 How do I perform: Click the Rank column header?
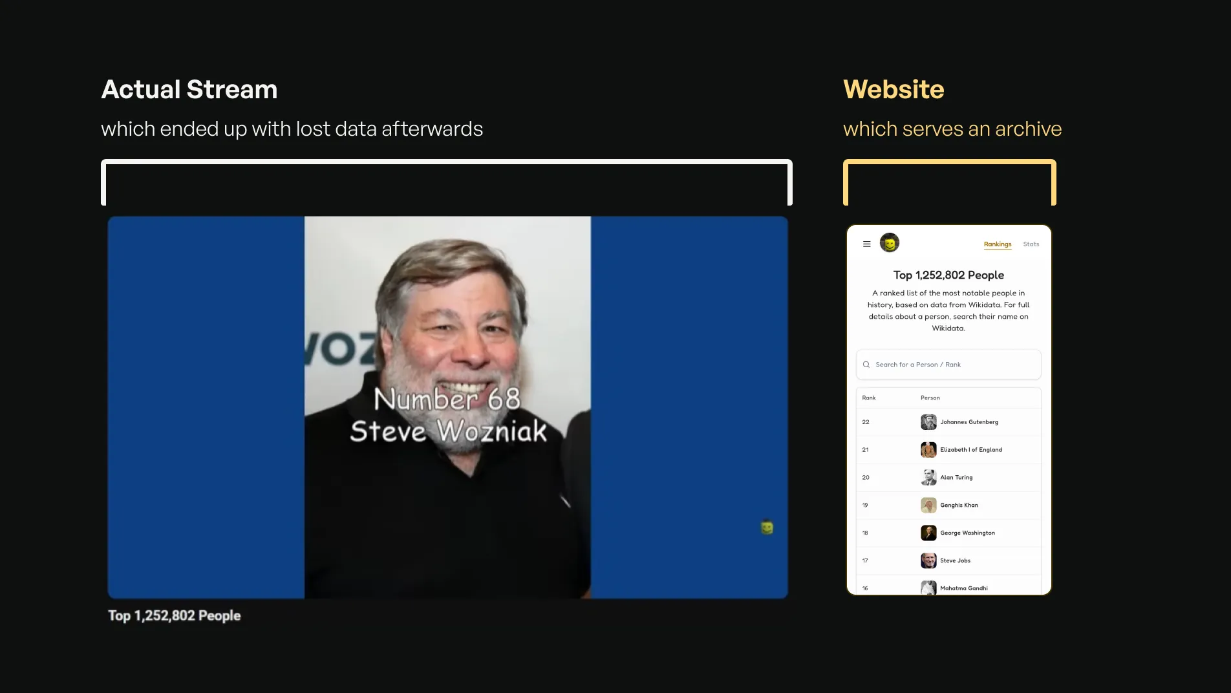coord(869,398)
